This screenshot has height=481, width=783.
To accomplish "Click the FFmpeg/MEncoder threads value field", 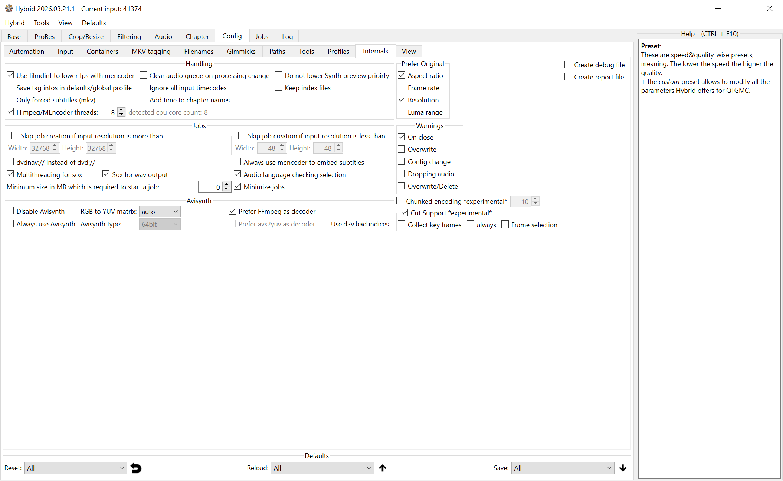I will point(111,112).
